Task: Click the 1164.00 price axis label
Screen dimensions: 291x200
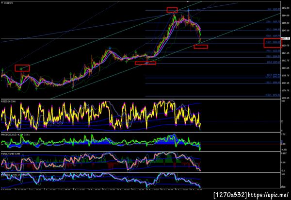Action: click(x=286, y=16)
